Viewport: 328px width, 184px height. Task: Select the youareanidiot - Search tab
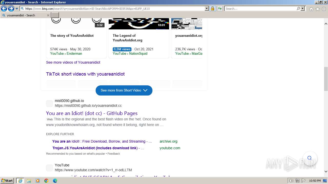[25, 15]
